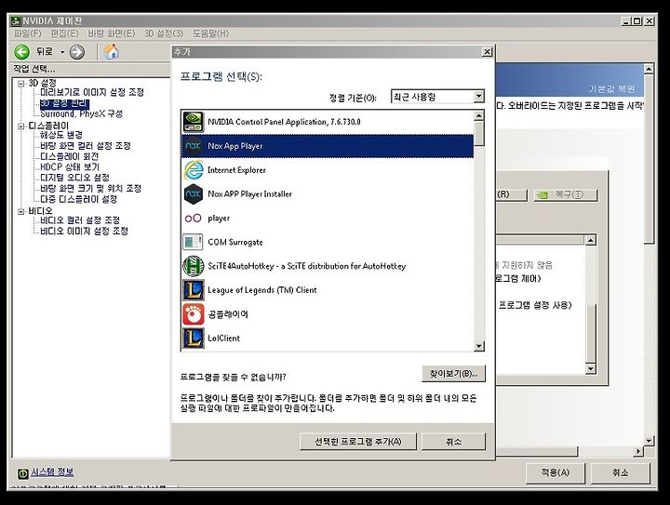Select the 곰플레이어 icon
This screenshot has width=670, height=505.
[x=194, y=314]
